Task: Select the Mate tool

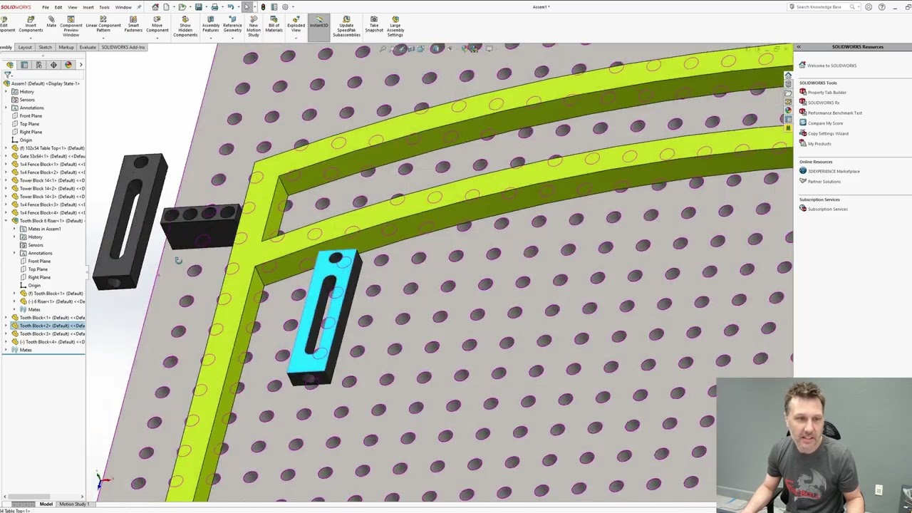Action: [x=51, y=21]
